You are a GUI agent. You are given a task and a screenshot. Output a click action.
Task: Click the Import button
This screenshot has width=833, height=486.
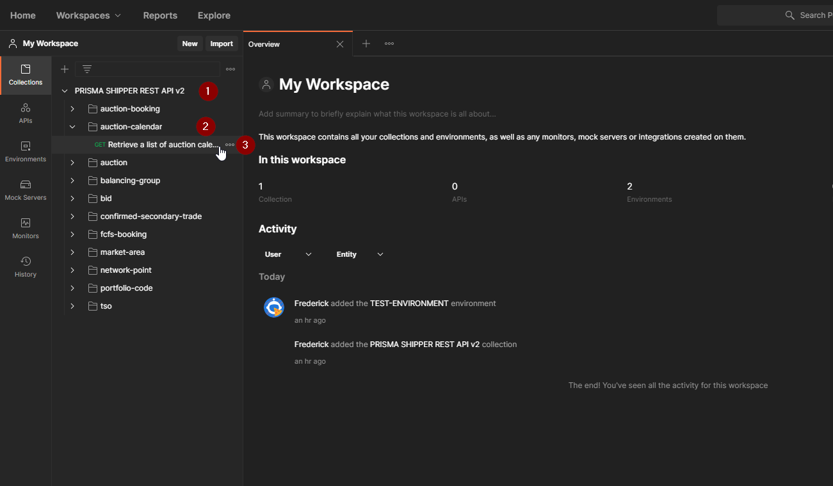pos(222,44)
